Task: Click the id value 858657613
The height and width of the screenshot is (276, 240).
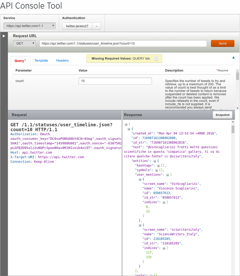Action: pyautogui.click(x=162, y=193)
